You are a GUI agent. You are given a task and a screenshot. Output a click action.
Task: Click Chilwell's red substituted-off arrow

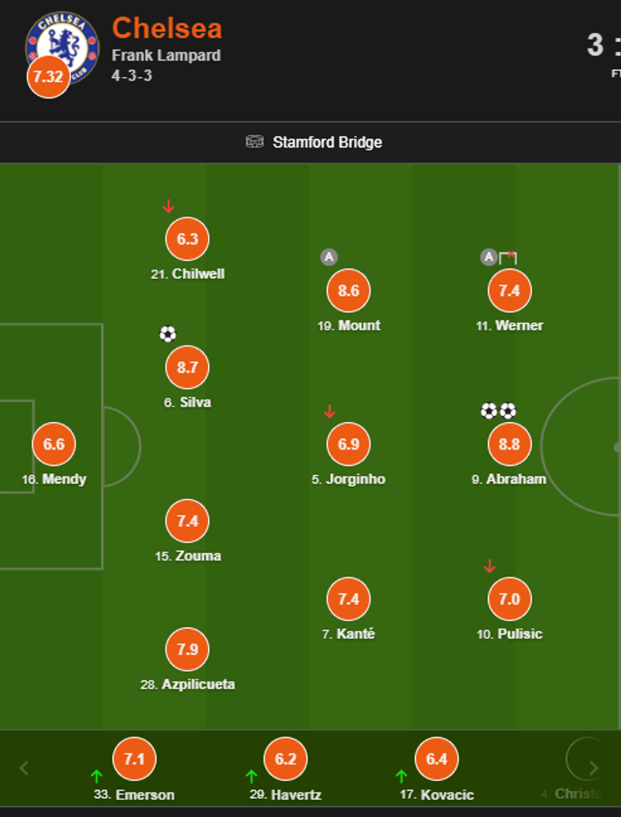[168, 206]
